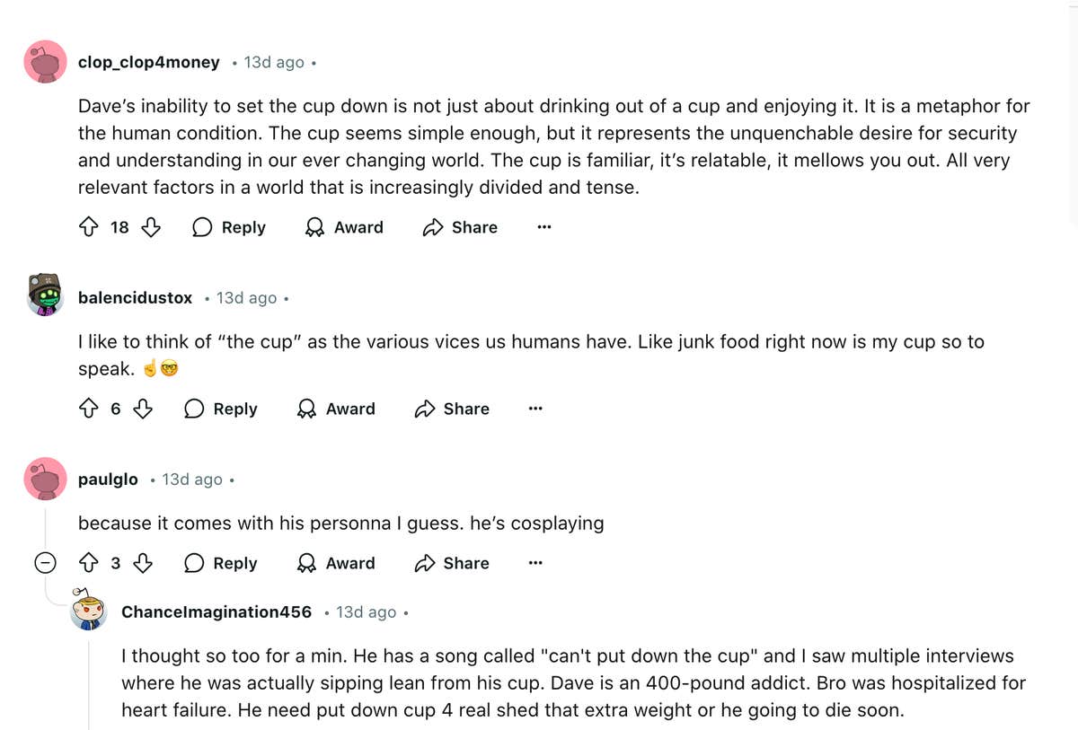Award balencidustox's comment
1078x730 pixels.
pyautogui.click(x=337, y=409)
